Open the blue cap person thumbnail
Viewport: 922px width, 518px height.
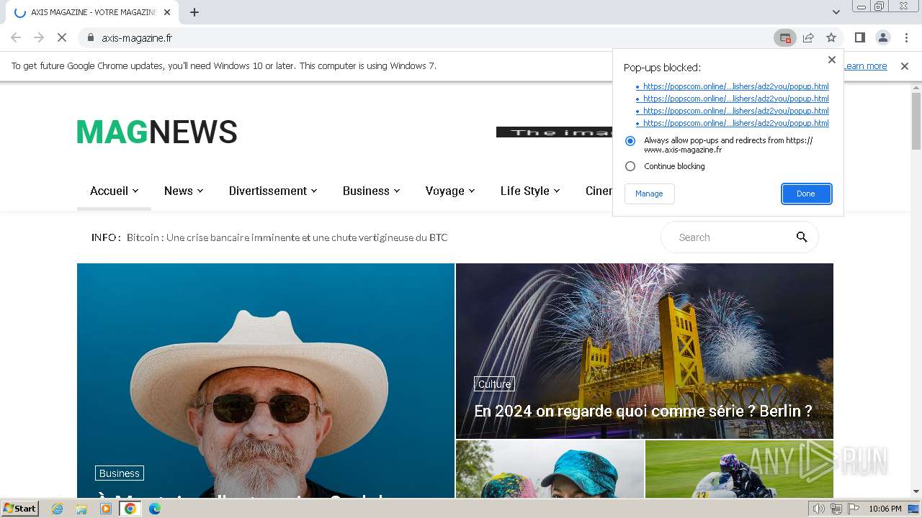(x=550, y=469)
